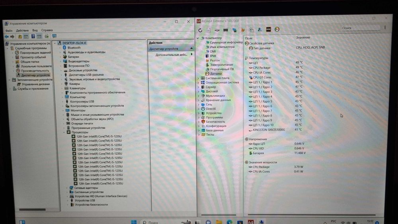Open the Вид menu
This screenshot has height=224, width=398.
(x=35, y=30)
